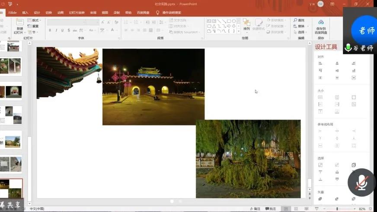
Task: Toggle italic formatting
Action: [56, 30]
